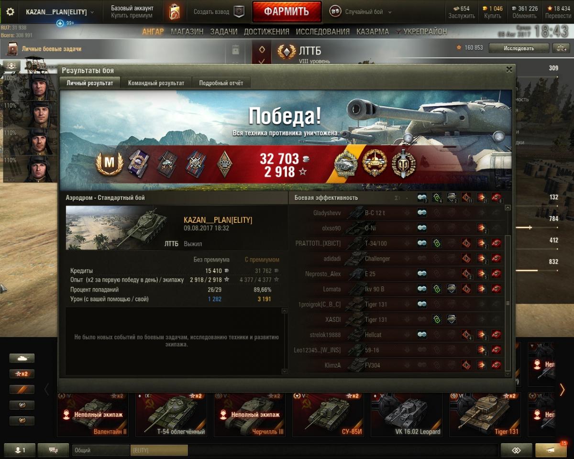Click the contacts list button showing 1

coord(20,450)
